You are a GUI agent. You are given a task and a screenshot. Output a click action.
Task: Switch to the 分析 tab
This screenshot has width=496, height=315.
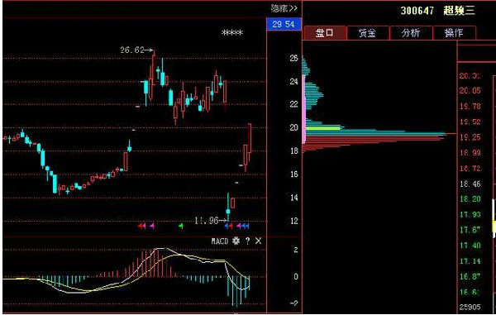click(x=411, y=32)
